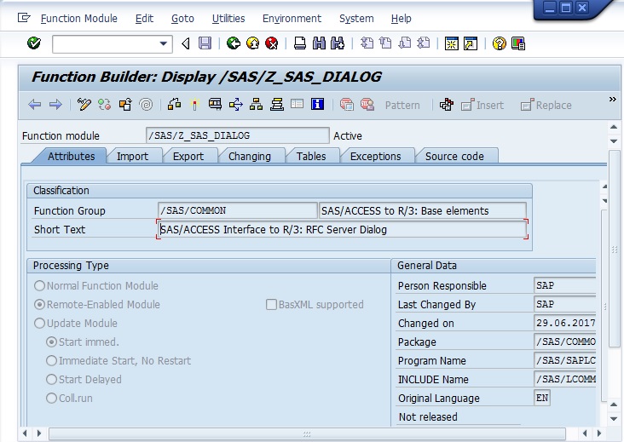The image size is (624, 442).
Task: Click the green Back arrow icon
Action: click(234, 43)
